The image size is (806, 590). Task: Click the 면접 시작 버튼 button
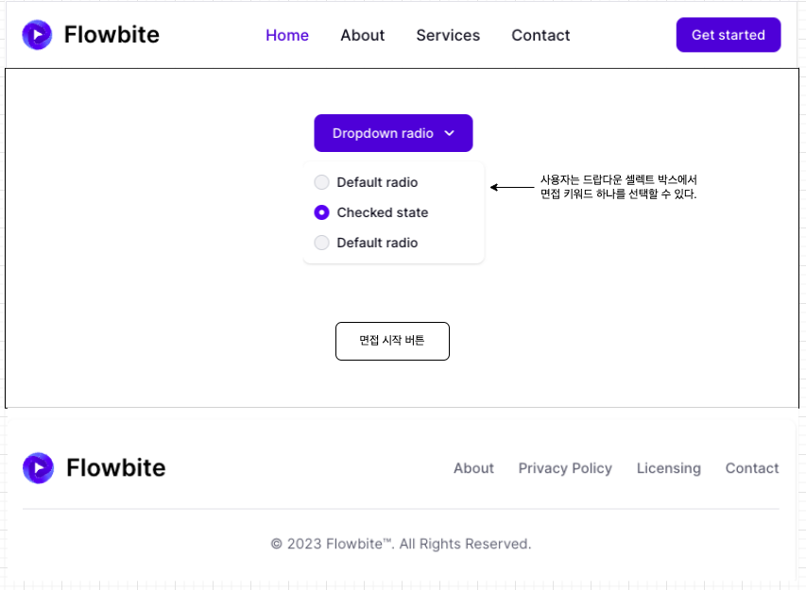pyautogui.click(x=392, y=341)
